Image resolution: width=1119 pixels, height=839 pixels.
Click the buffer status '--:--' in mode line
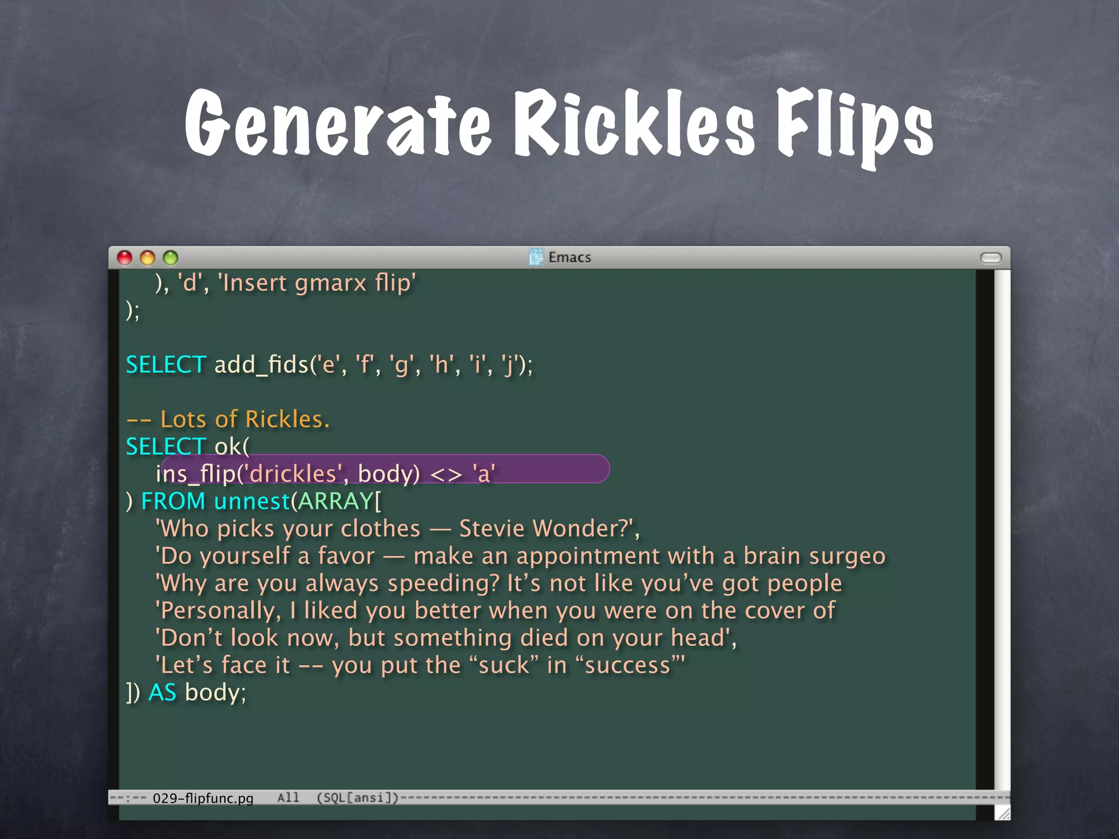129,798
